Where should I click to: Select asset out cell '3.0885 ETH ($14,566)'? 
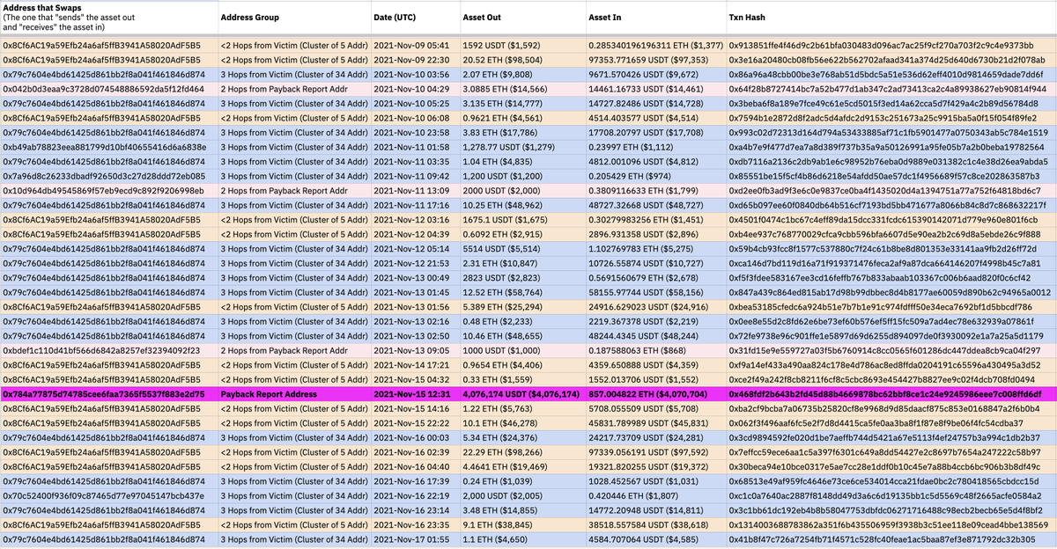point(521,89)
